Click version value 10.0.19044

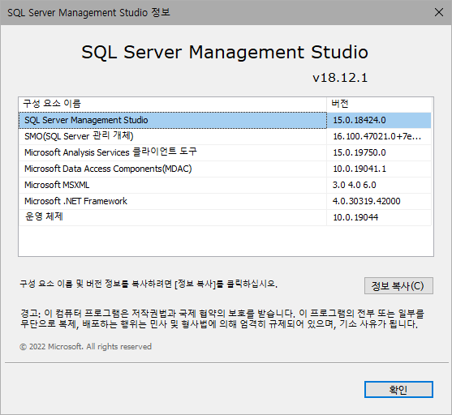click(355, 217)
